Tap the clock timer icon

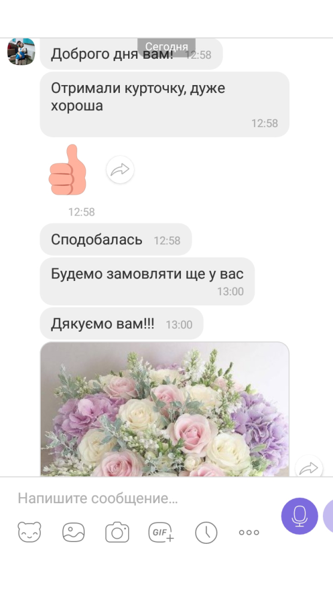tap(206, 533)
